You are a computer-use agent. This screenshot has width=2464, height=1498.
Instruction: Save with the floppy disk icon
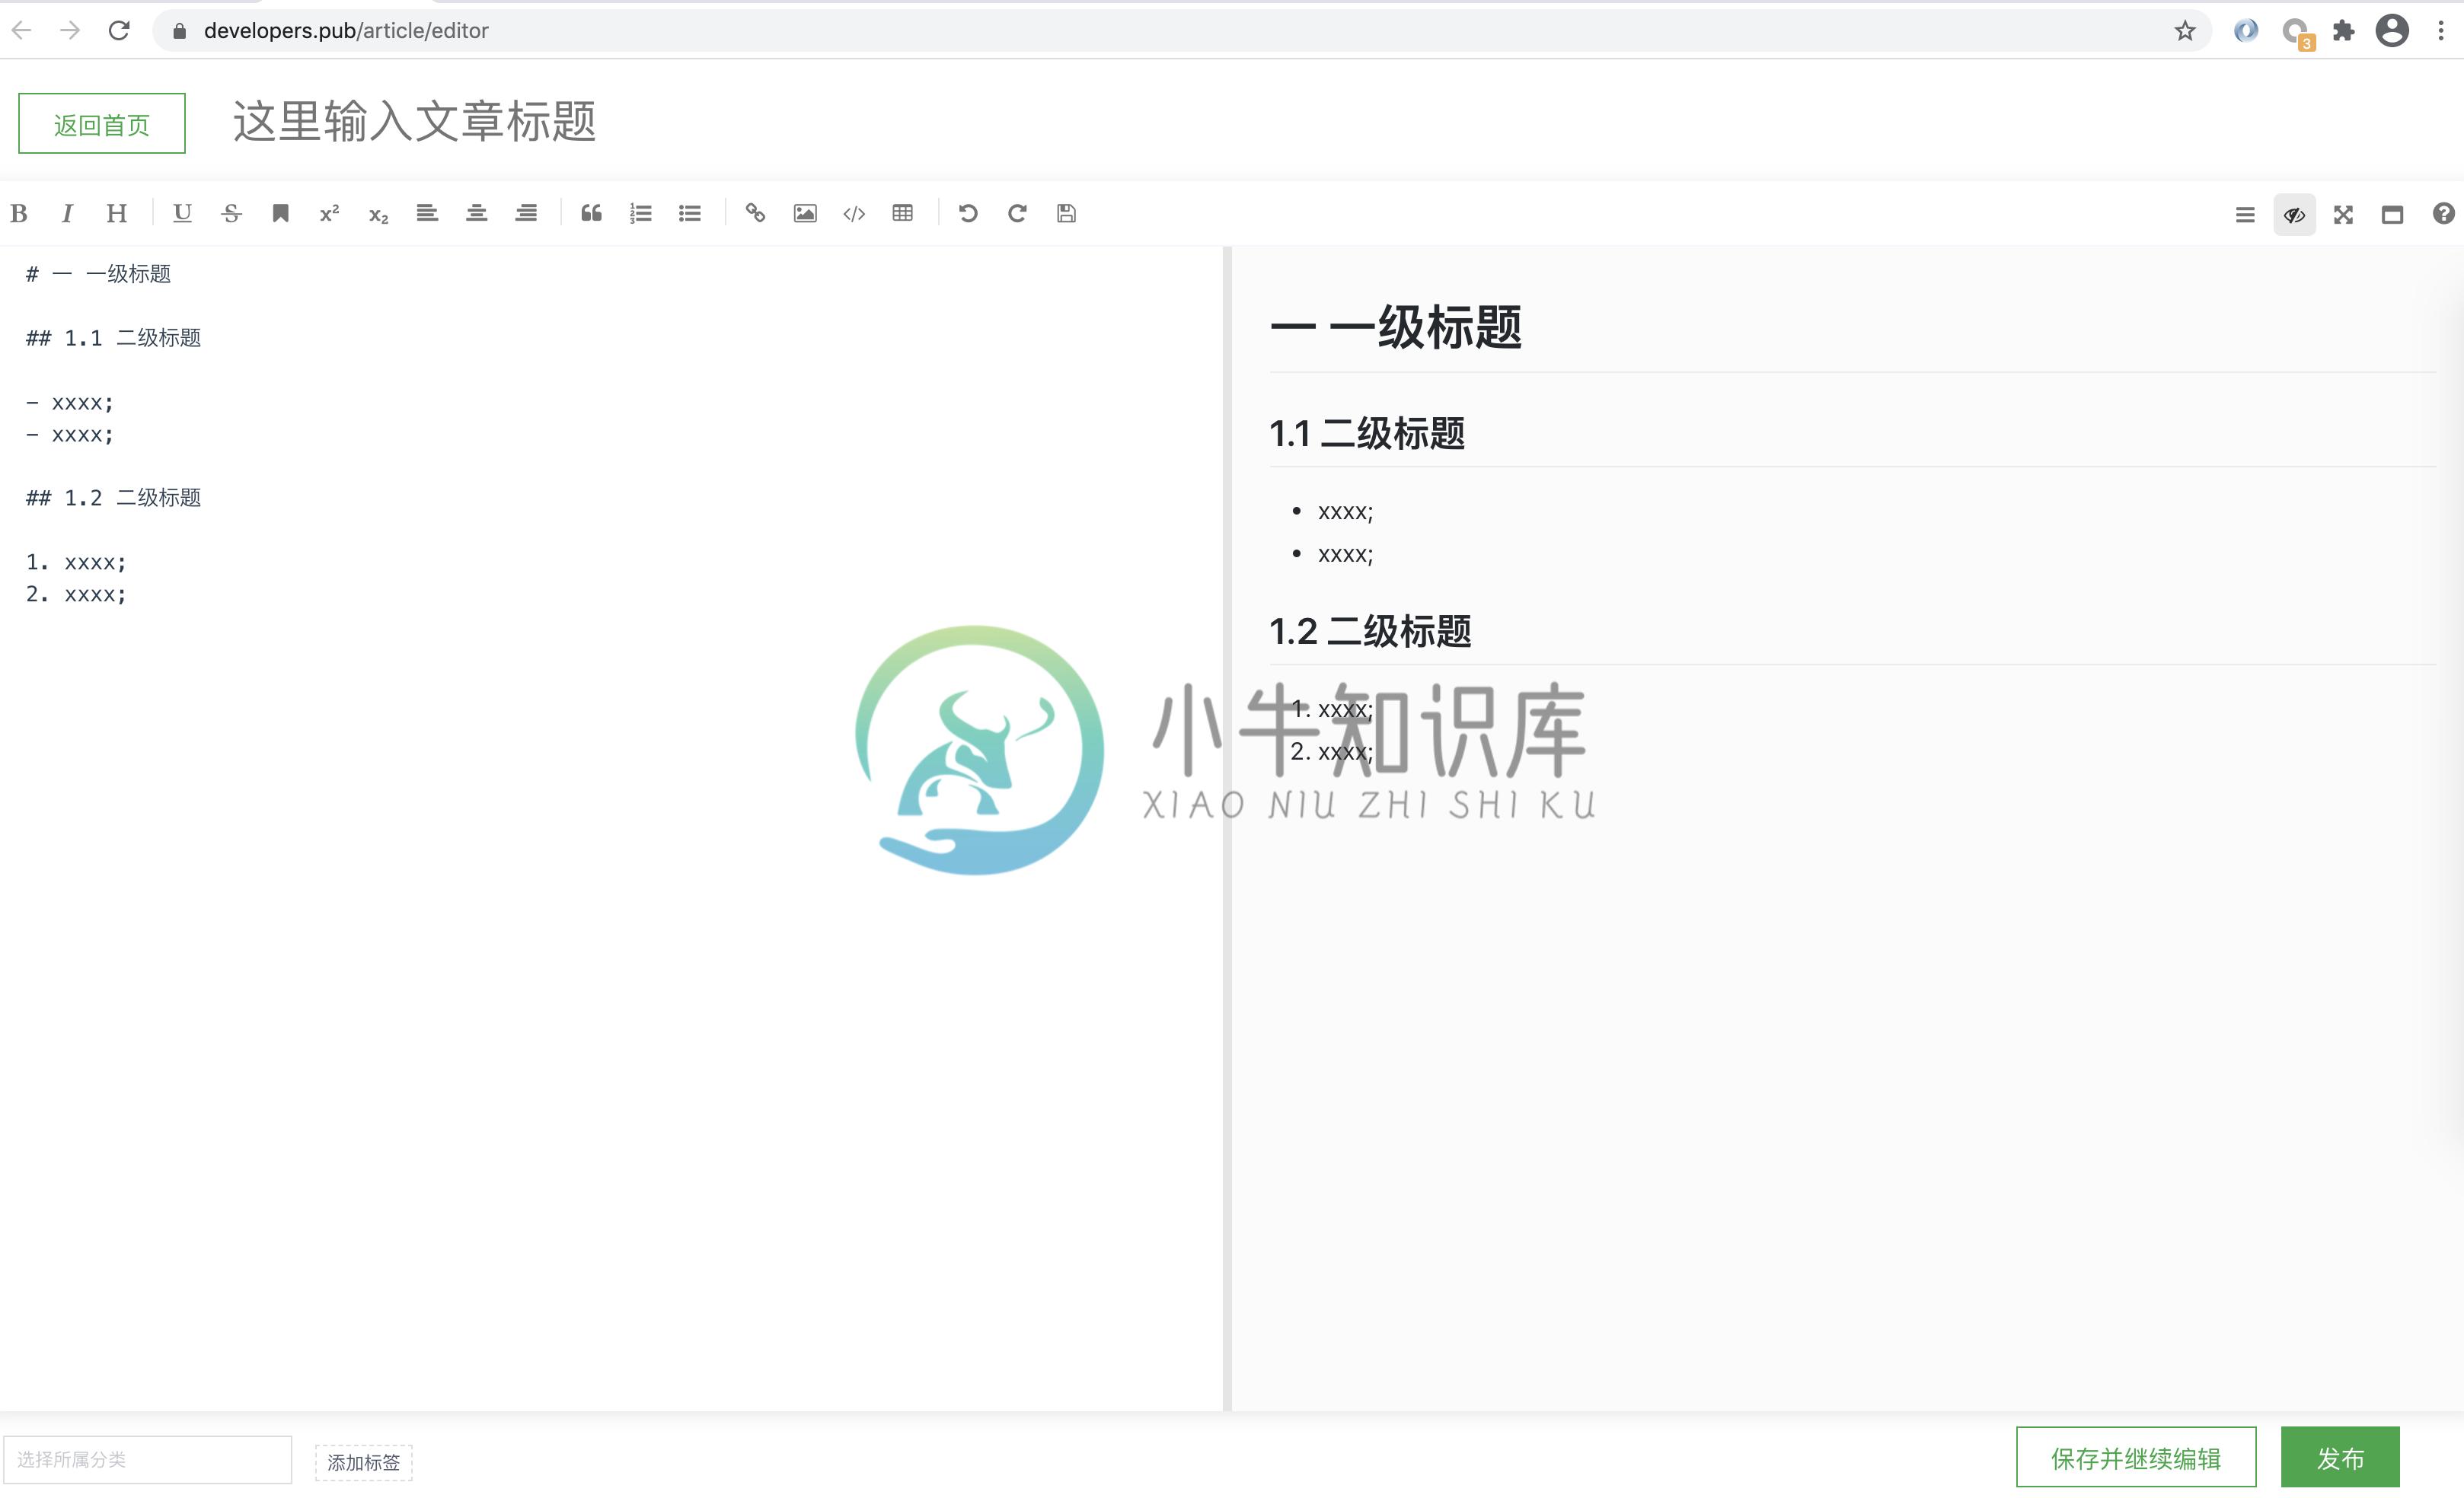coord(1067,213)
